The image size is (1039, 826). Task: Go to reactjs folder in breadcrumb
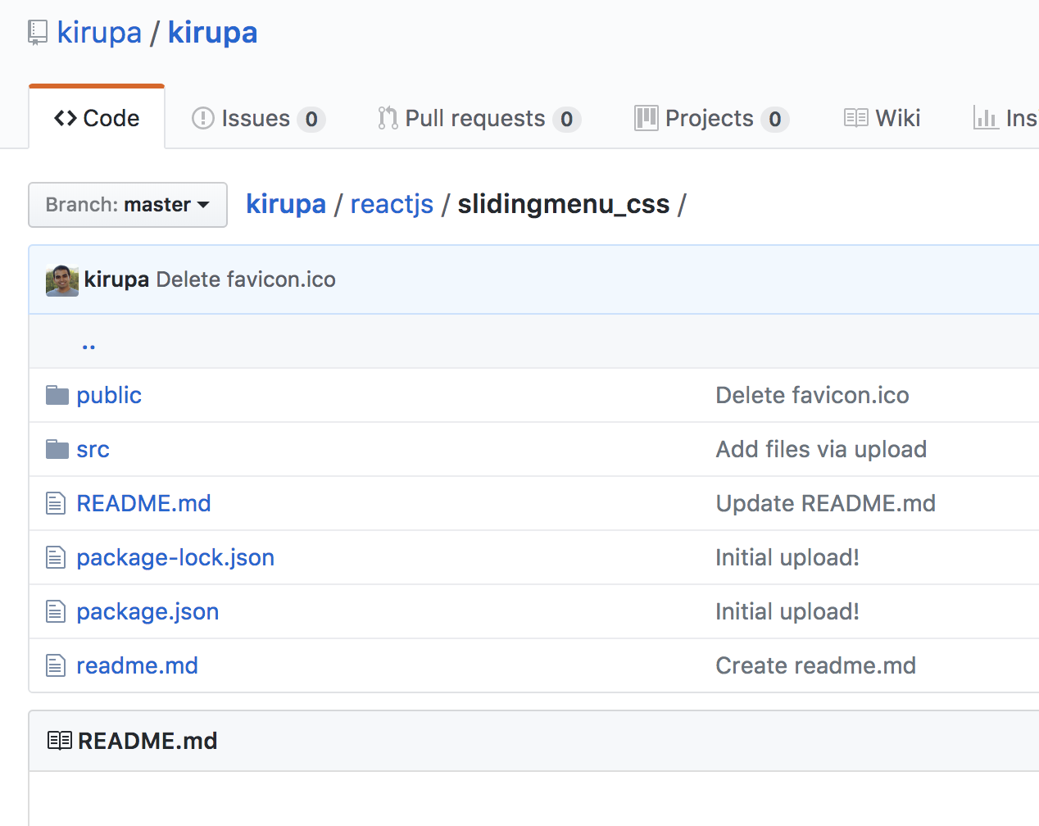point(392,204)
